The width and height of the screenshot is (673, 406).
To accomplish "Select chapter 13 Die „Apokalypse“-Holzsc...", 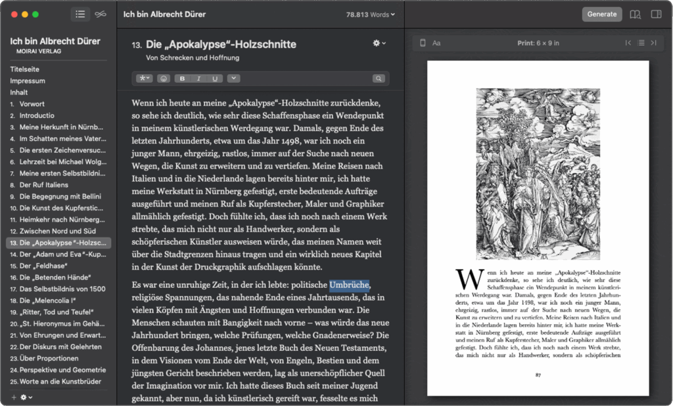I will pyautogui.click(x=58, y=243).
